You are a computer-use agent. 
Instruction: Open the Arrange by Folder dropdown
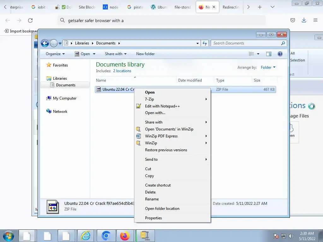point(268,67)
